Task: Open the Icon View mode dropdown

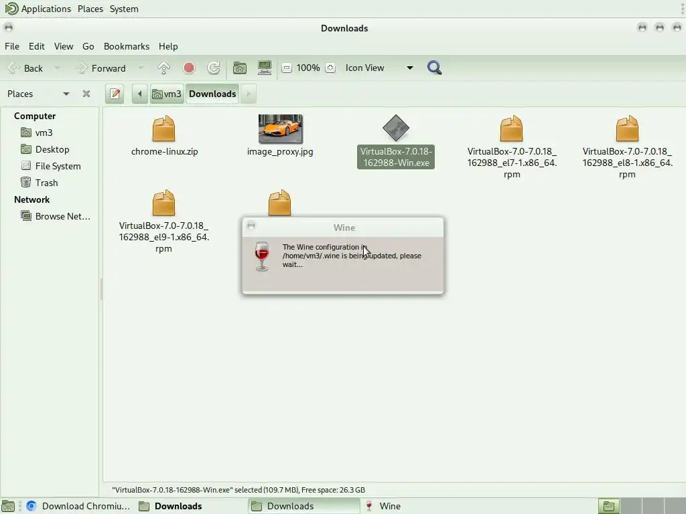Action: 379,68
